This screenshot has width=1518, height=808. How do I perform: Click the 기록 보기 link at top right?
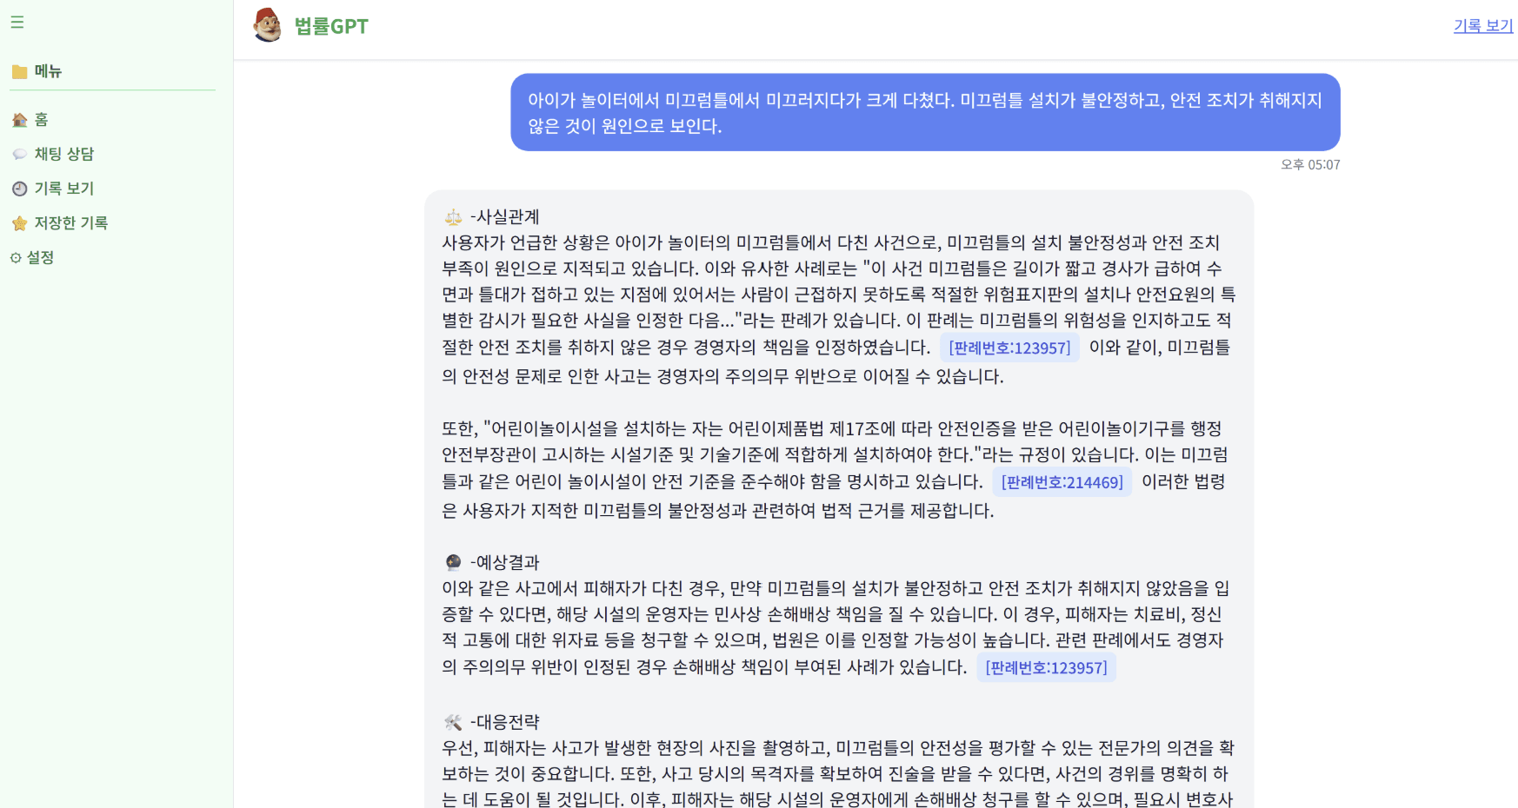[1483, 26]
